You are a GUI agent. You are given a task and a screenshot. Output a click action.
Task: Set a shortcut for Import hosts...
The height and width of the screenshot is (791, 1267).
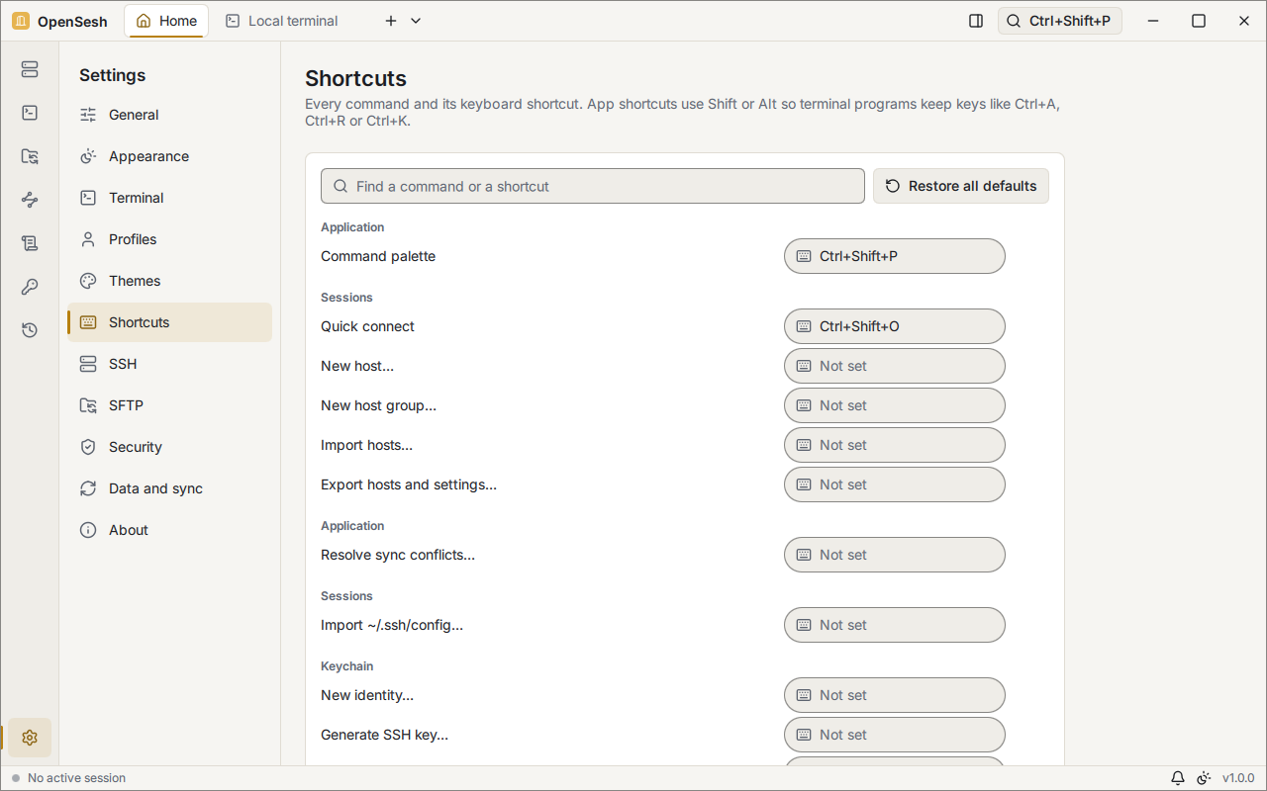pyautogui.click(x=895, y=445)
